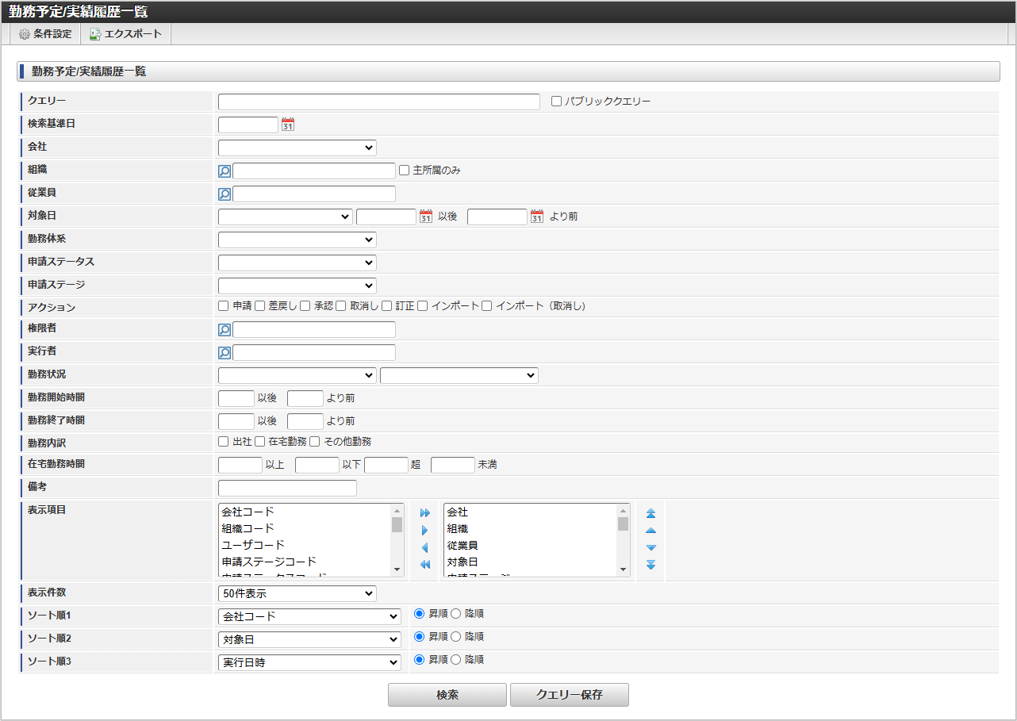
Task: Click the クエリー保存 button
Action: 569,695
